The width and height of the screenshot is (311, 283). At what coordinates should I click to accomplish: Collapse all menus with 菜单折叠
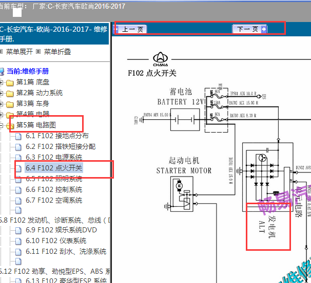[x=57, y=52]
